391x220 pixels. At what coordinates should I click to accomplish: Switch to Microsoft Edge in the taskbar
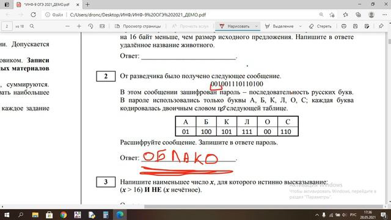(120, 215)
